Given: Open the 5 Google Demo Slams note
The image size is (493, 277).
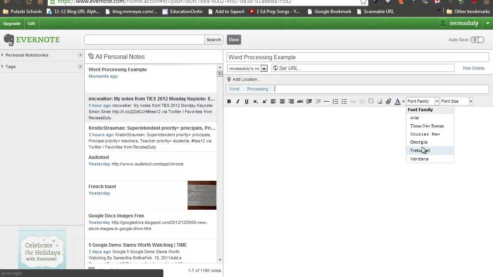Looking at the screenshot, I should click(151, 252).
